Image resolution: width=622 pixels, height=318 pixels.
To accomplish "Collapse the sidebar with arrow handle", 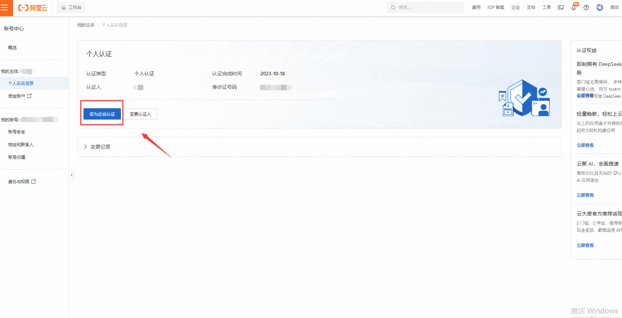I will pyautogui.click(x=72, y=175).
